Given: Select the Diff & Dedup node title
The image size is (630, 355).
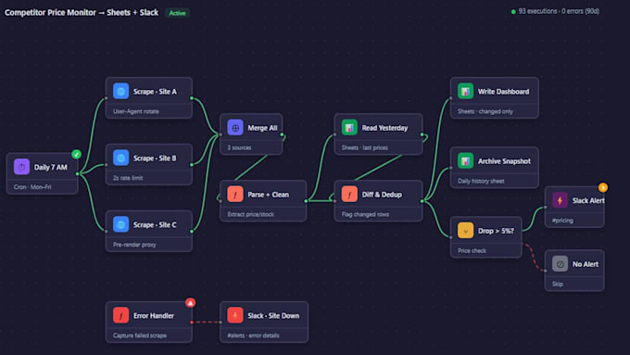Looking at the screenshot, I should click(382, 195).
